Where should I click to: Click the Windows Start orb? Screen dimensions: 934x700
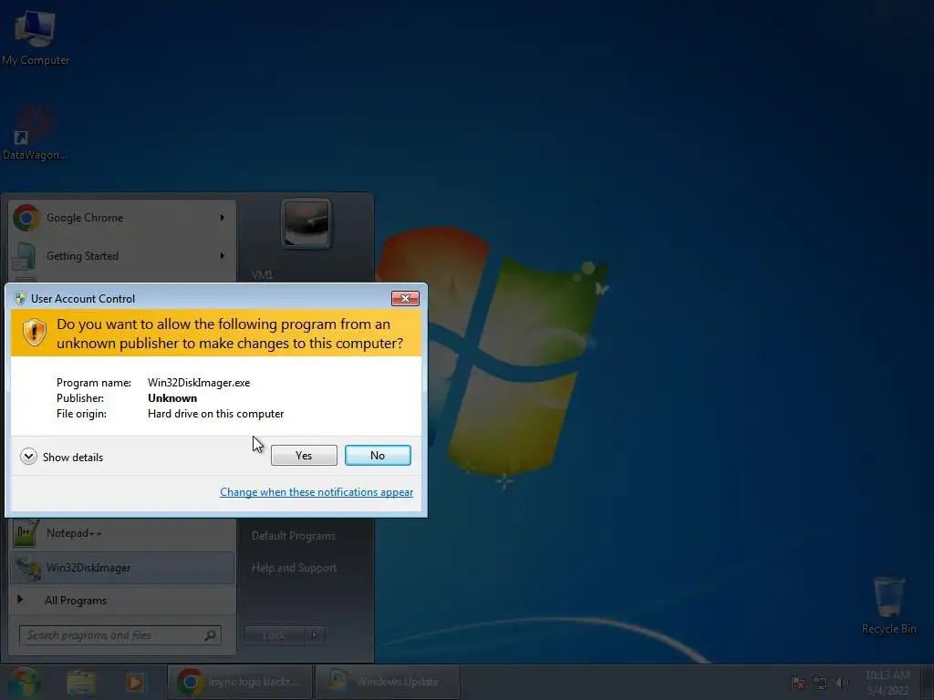24,682
